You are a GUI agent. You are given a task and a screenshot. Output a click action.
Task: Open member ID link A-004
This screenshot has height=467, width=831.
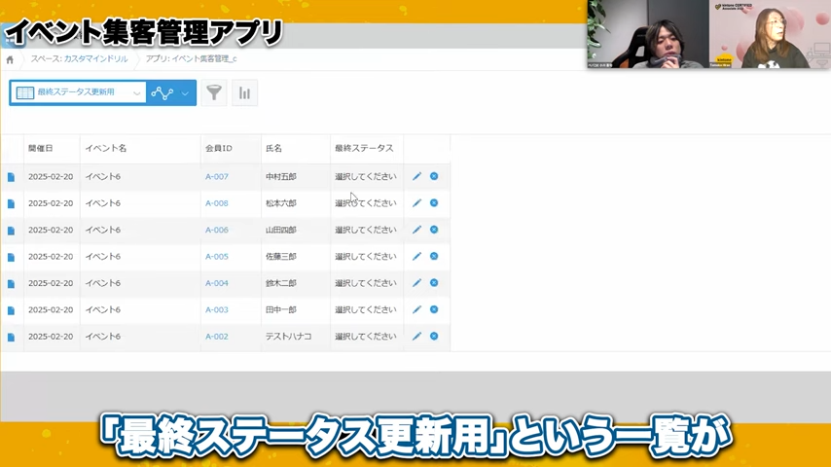(217, 283)
